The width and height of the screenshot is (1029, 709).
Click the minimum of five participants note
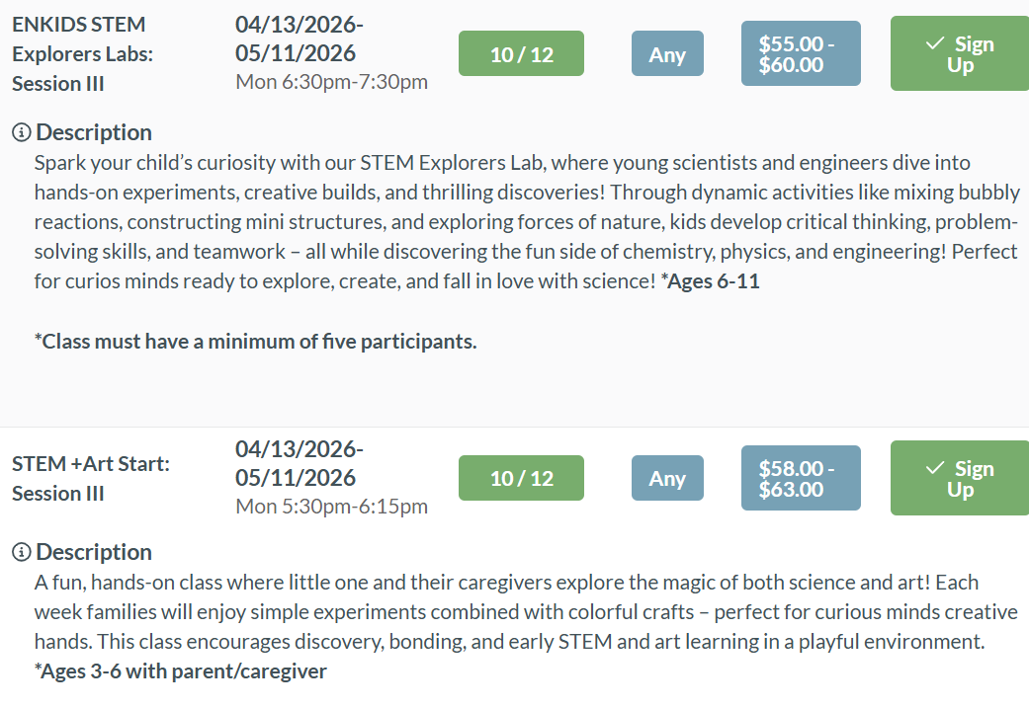(255, 342)
